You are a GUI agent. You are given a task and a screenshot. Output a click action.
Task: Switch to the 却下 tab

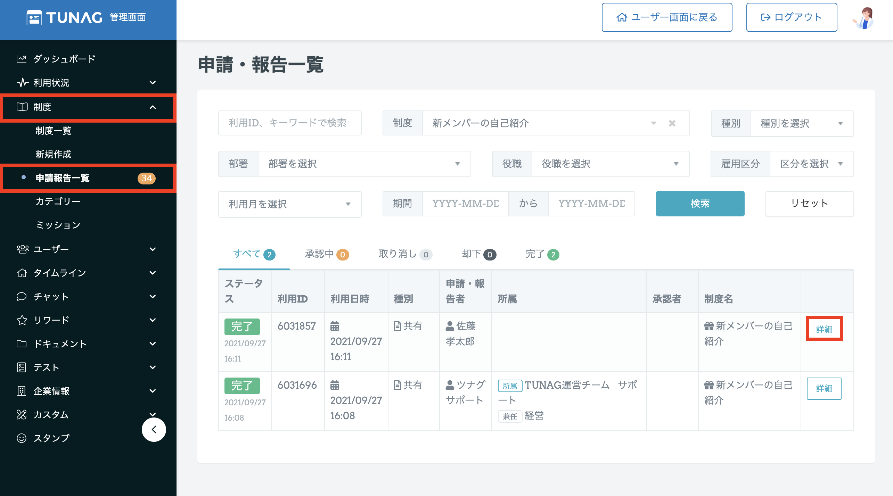click(x=479, y=254)
